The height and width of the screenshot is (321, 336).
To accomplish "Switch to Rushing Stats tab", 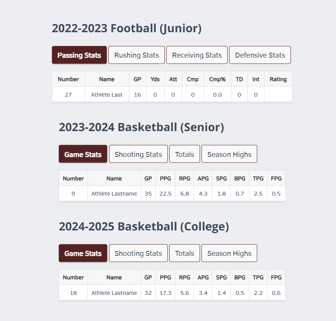I will point(136,55).
